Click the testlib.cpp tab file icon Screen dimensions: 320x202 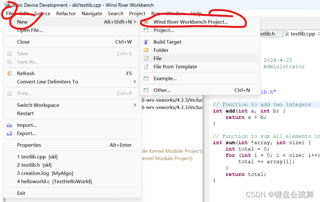[287, 34]
